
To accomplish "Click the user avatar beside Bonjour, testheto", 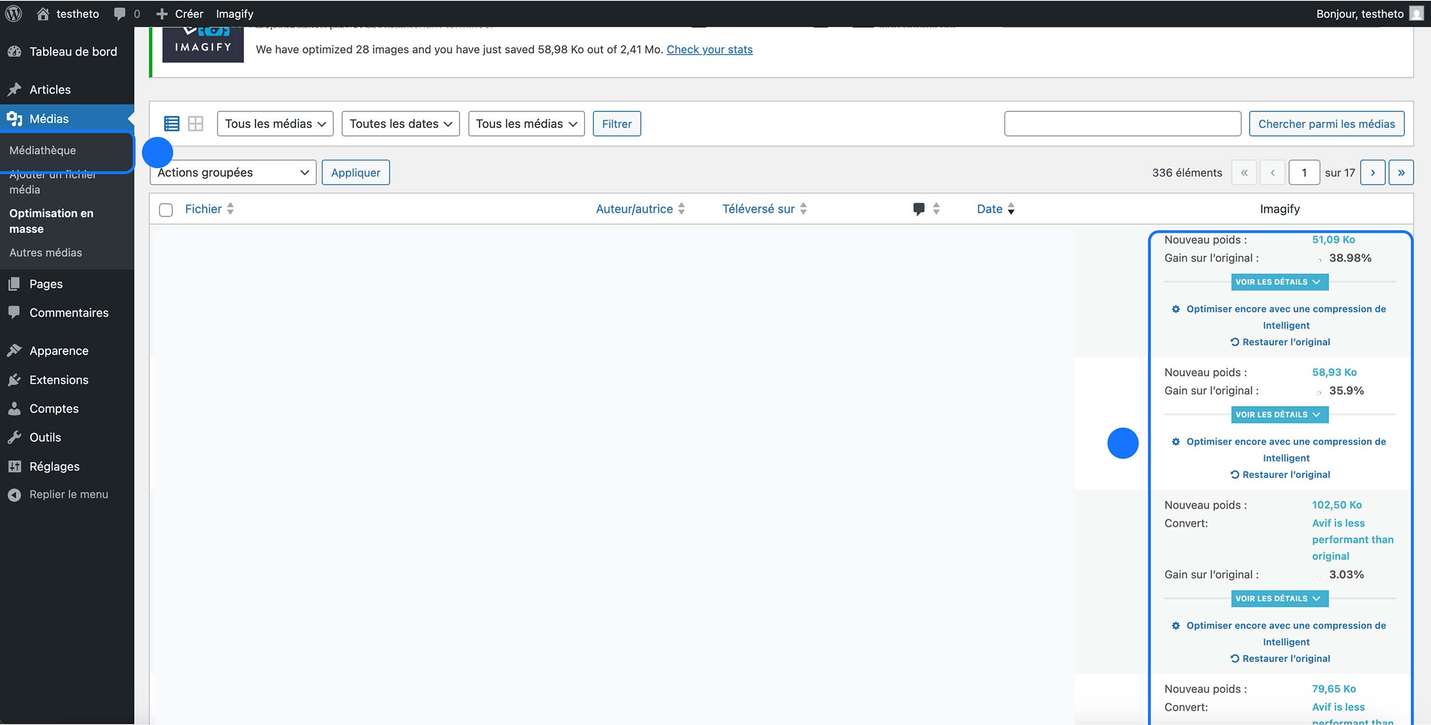I will 1416,14.
